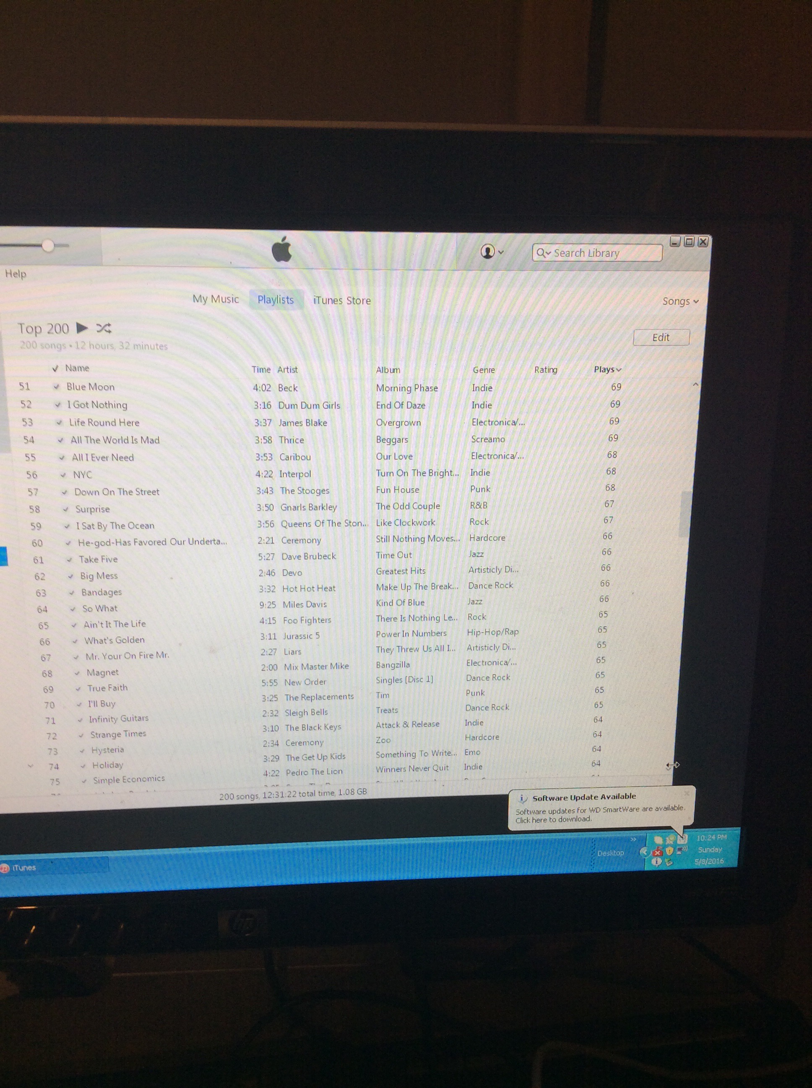Click the volume tray icon
Screen dimensions: 812x1088
[x=682, y=850]
